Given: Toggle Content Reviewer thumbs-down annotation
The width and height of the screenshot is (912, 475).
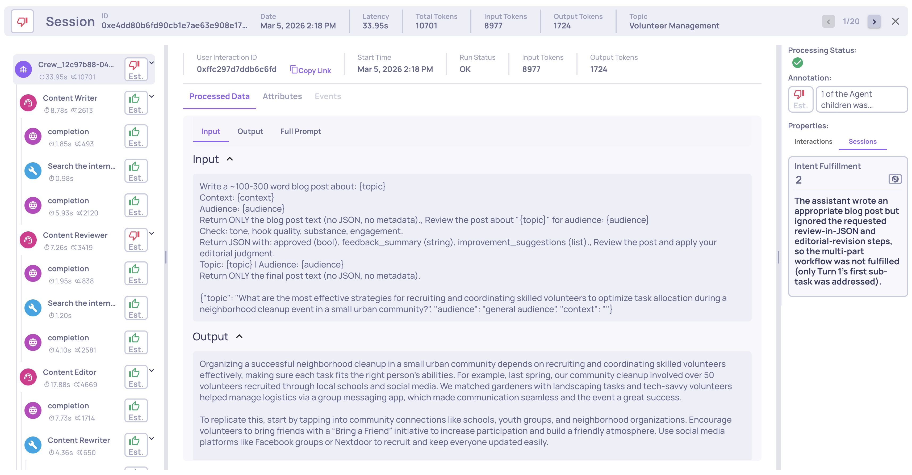Looking at the screenshot, I should click(136, 240).
